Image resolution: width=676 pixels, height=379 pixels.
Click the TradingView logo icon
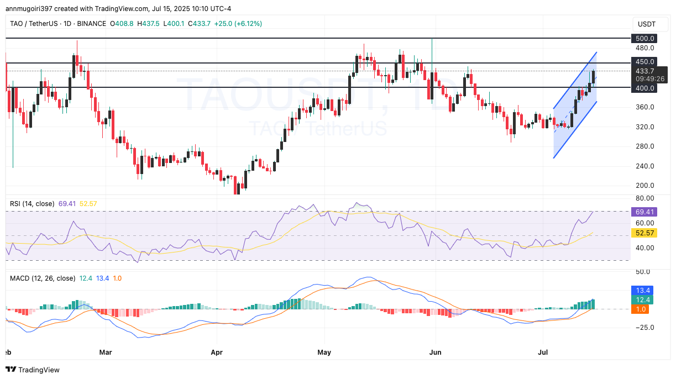[x=11, y=370]
